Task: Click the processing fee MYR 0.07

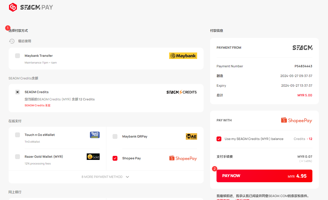Action: (x=305, y=157)
